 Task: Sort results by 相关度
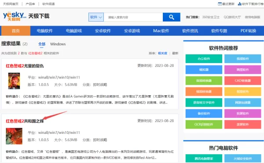pyautogui.click(x=162, y=53)
